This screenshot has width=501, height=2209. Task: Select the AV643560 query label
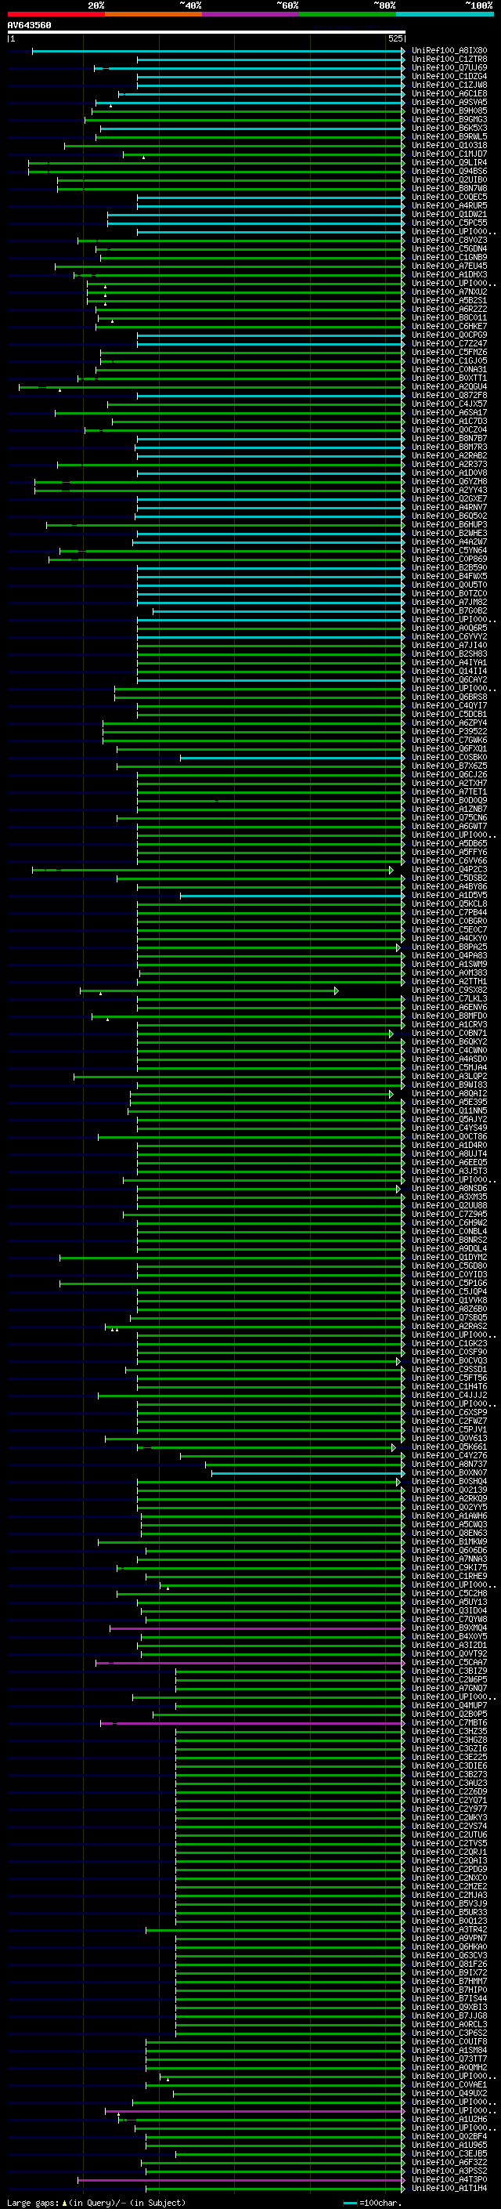click(x=29, y=26)
